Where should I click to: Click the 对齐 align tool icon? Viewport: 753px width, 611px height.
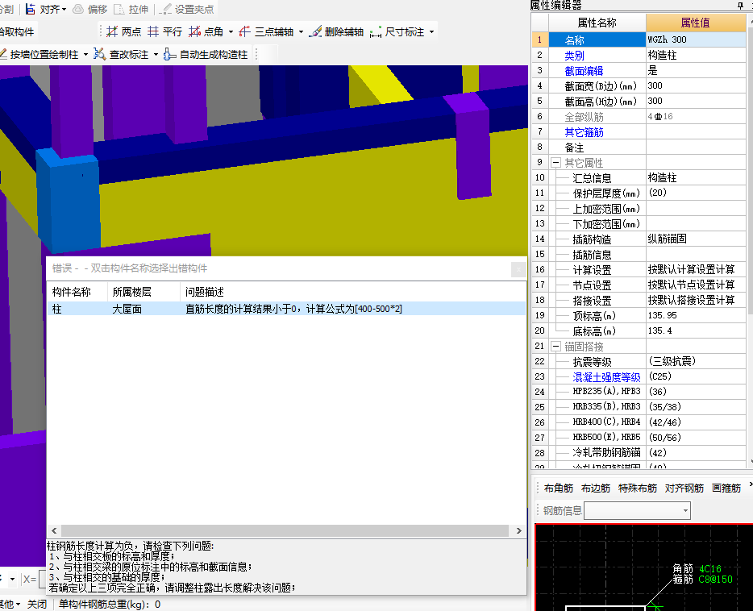pyautogui.click(x=31, y=9)
